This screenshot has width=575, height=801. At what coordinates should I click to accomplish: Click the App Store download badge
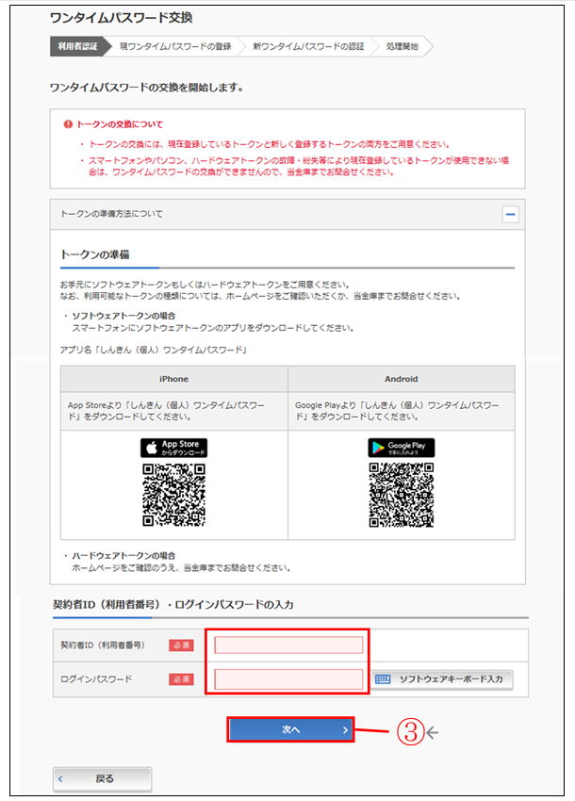pyautogui.click(x=173, y=448)
